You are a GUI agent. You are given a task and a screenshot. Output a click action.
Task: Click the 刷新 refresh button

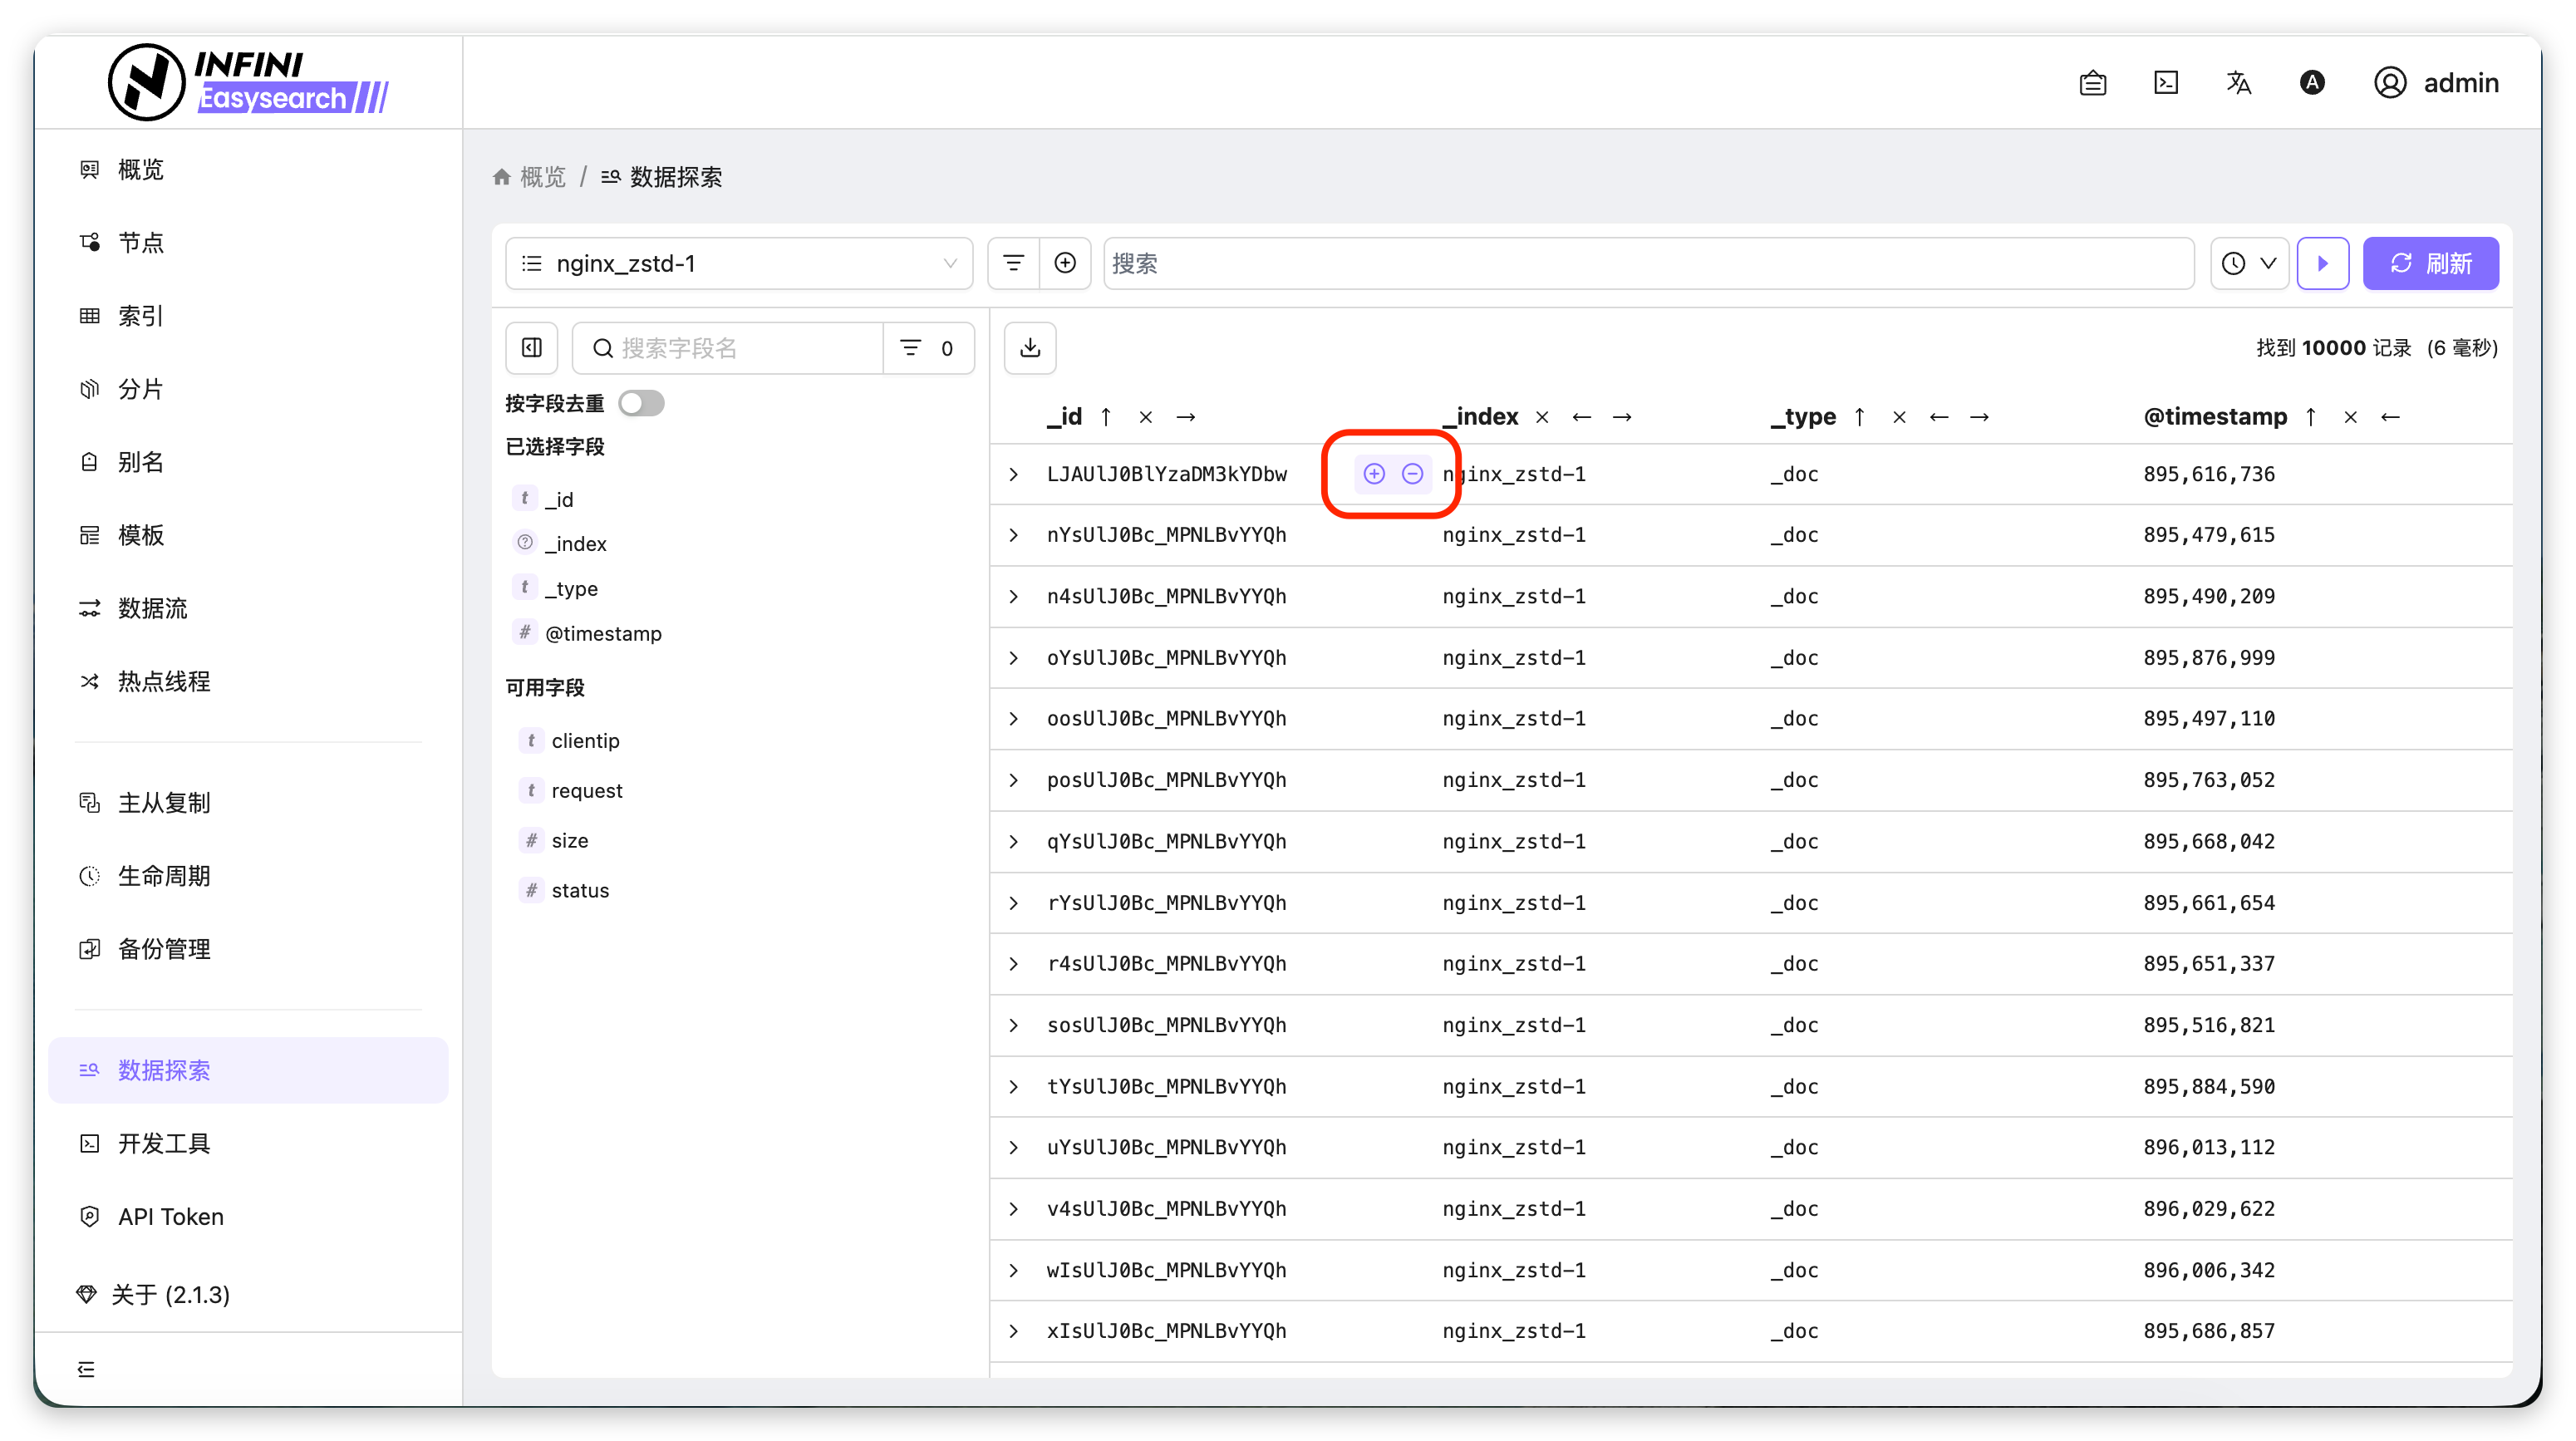click(x=2430, y=263)
